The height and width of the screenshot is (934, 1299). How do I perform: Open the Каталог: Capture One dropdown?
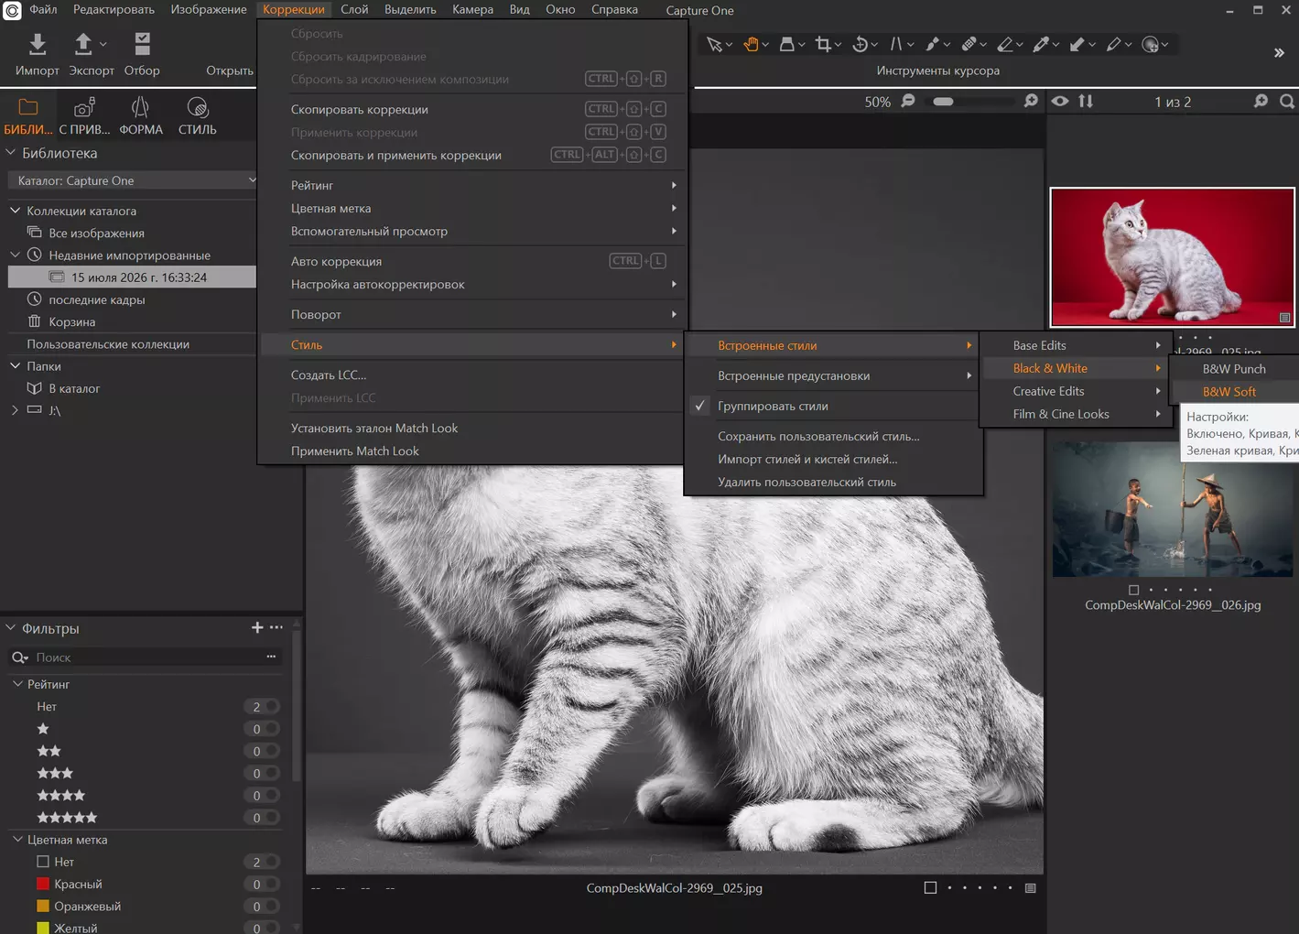tap(134, 180)
